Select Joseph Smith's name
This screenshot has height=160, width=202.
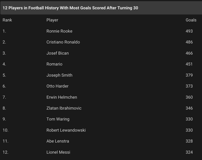[x=59, y=75]
